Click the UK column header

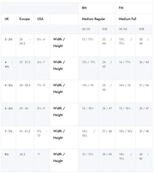click(x=7, y=19)
